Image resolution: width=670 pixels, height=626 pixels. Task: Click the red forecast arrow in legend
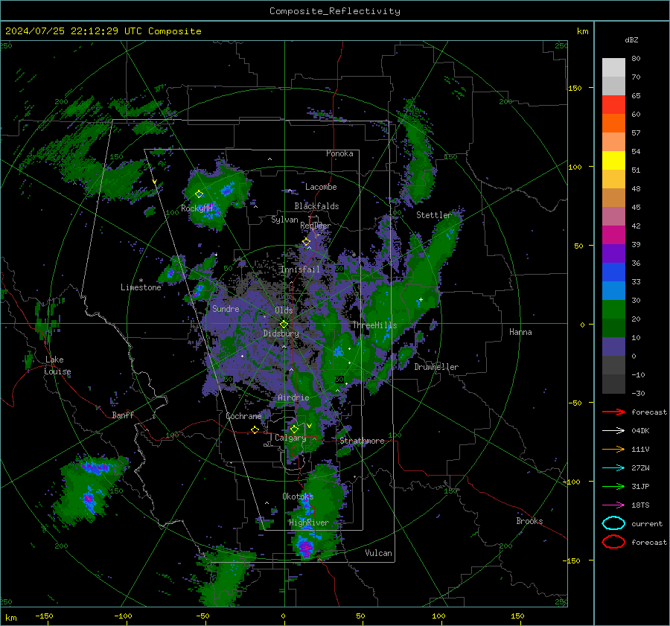click(613, 412)
